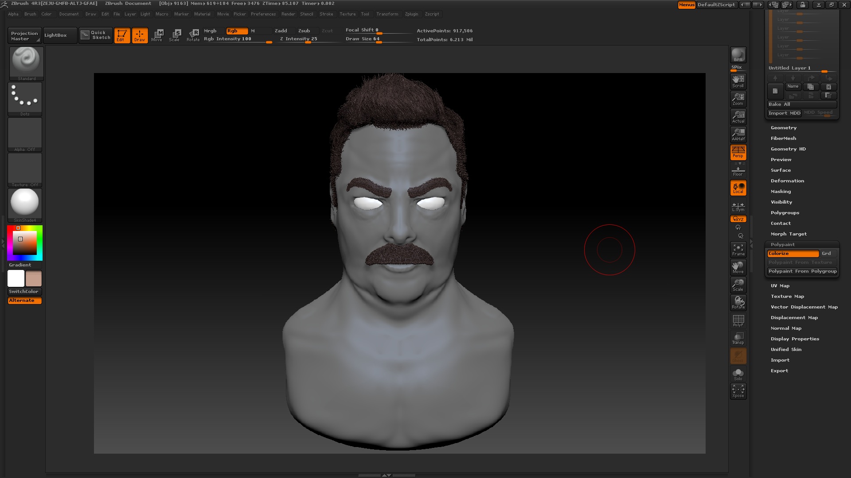Expand the Geometry subpalette

(784, 127)
